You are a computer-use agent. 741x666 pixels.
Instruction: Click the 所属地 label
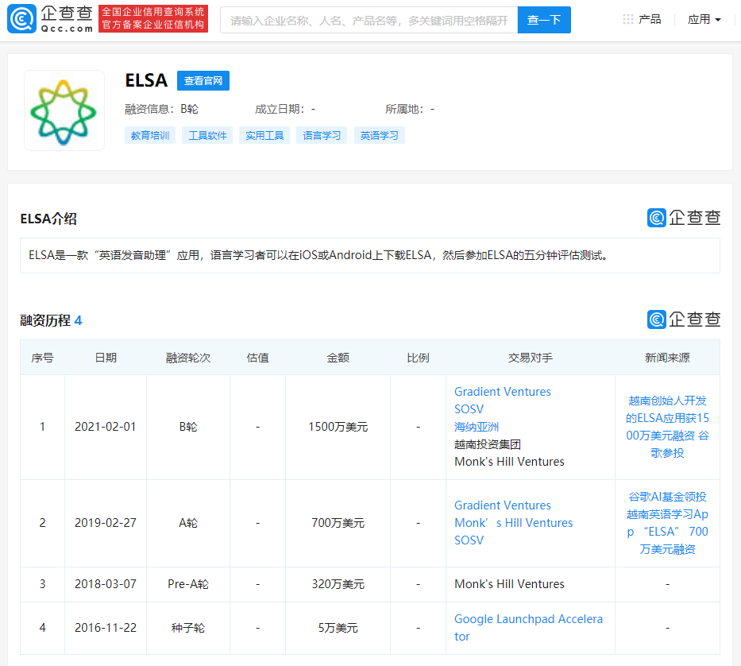point(410,109)
